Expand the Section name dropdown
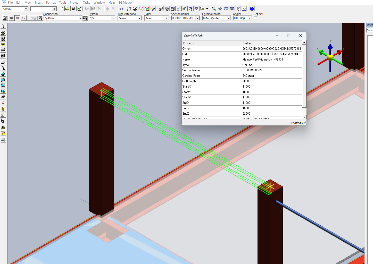373x264 pixels. coord(197,18)
